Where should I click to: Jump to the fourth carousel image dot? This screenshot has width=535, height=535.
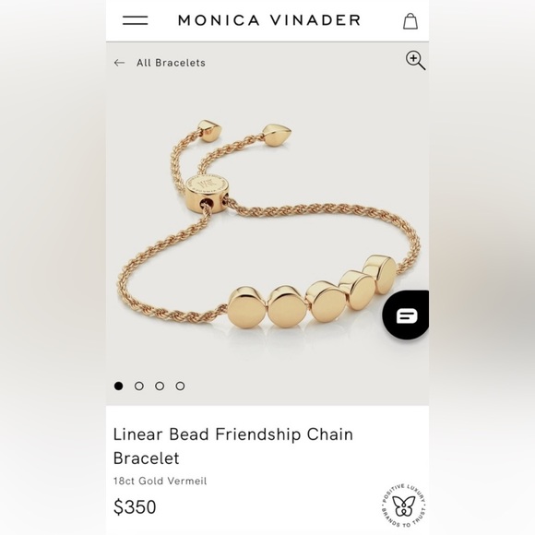click(x=180, y=386)
